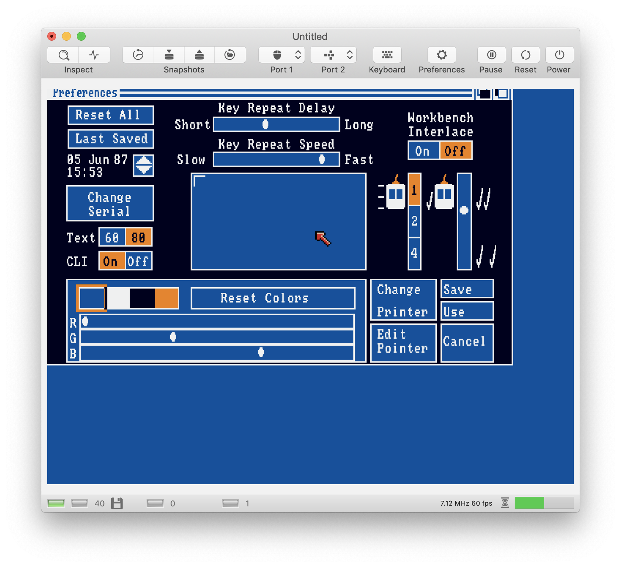The width and height of the screenshot is (621, 567).
Task: Open the snapshot browser folder icon
Action: (230, 55)
